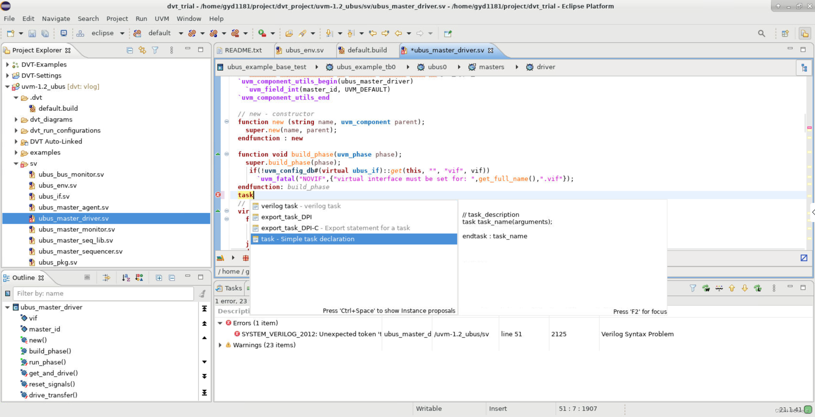815x417 pixels.
Task: Click the Problems view filter funnel icon
Action: tap(693, 288)
